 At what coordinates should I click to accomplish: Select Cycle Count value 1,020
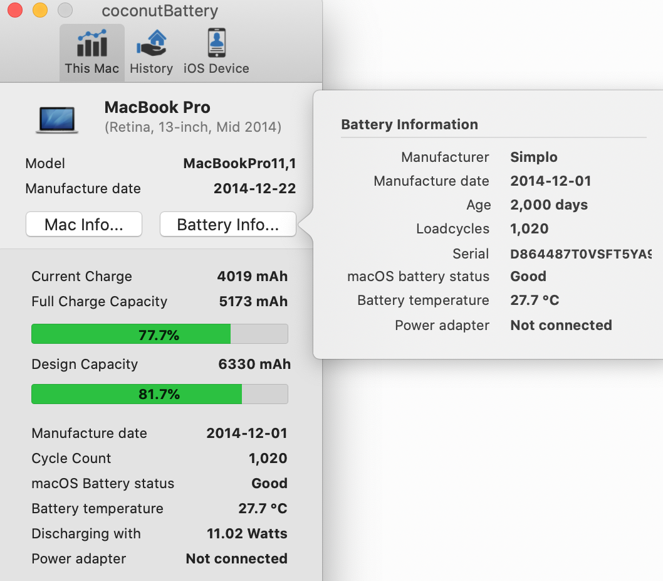point(268,458)
